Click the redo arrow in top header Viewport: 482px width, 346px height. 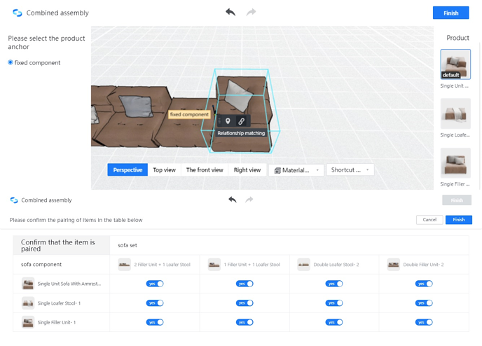pos(251,13)
